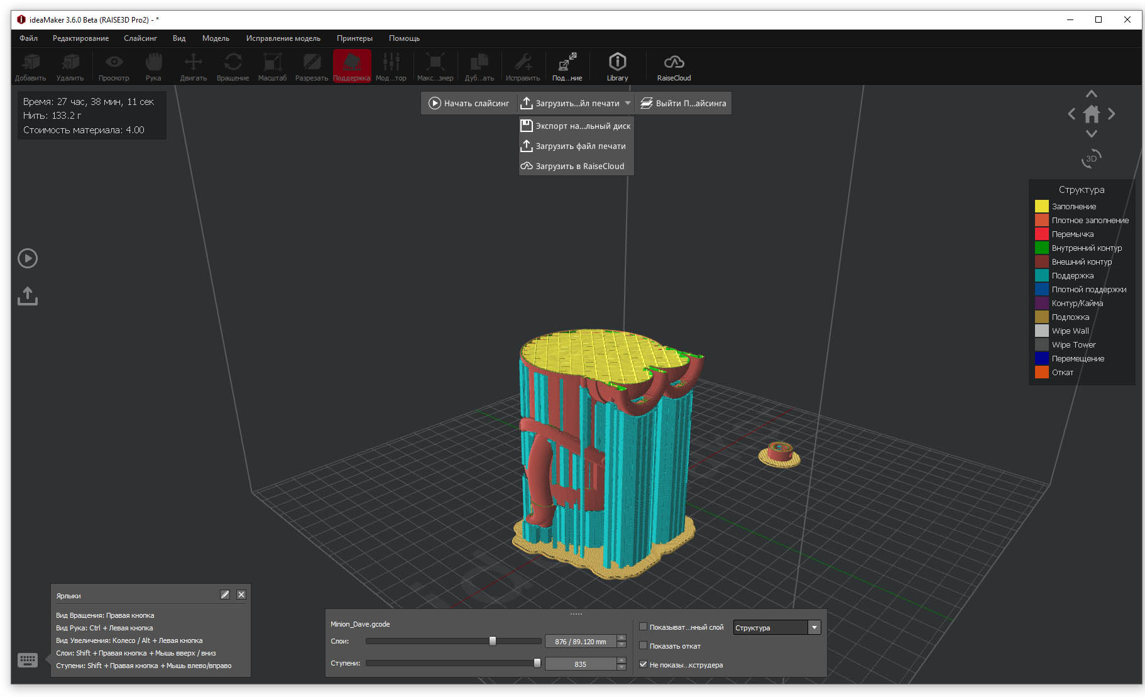The width and height of the screenshot is (1145, 697).
Task: Select the Масштаб scale tool
Action: [x=272, y=67]
